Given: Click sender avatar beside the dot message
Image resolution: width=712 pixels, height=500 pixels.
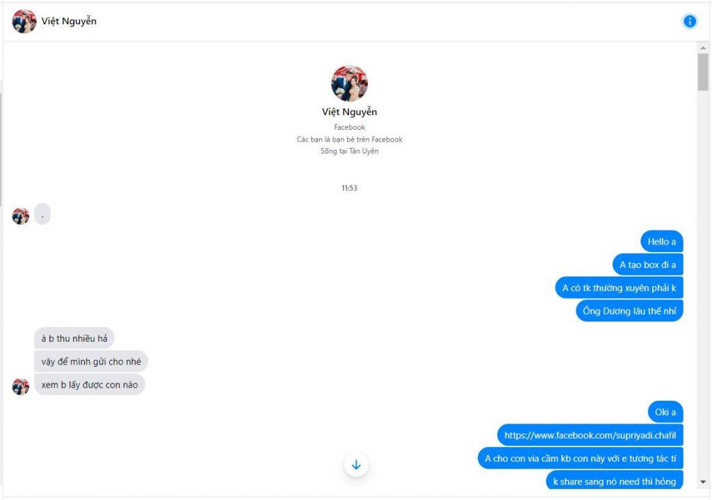Looking at the screenshot, I should 20,216.
